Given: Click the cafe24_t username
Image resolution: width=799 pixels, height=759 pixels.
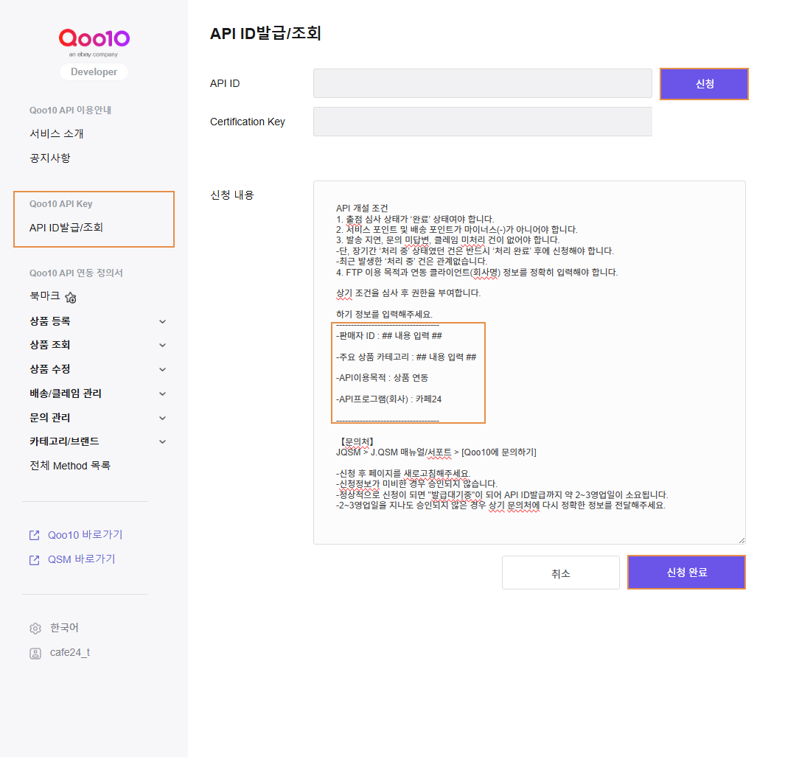Looking at the screenshot, I should (70, 653).
